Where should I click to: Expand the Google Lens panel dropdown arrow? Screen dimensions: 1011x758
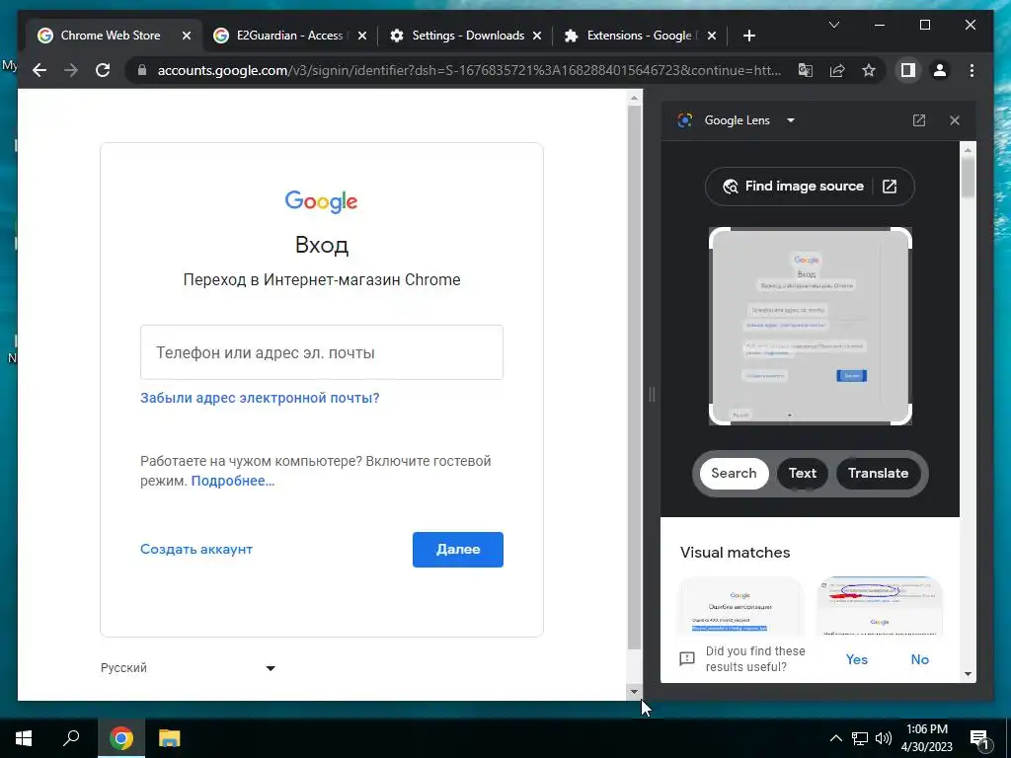click(x=791, y=120)
